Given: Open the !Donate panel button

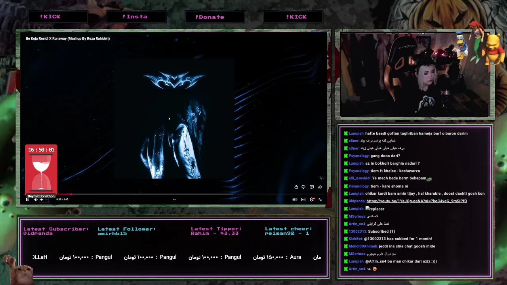Looking at the screenshot, I should (215, 17).
